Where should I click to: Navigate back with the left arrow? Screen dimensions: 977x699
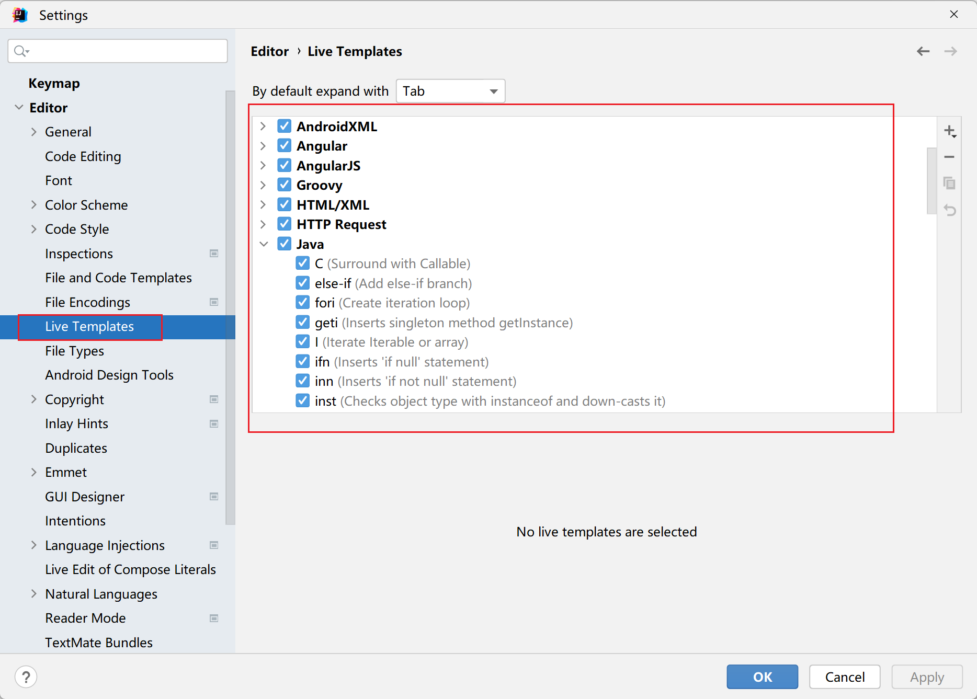(x=923, y=51)
